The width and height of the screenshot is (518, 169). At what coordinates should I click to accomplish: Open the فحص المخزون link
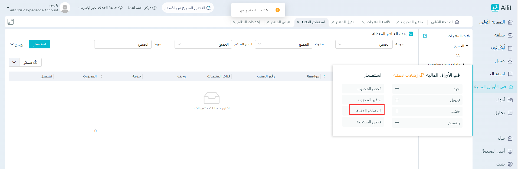pos(369,89)
